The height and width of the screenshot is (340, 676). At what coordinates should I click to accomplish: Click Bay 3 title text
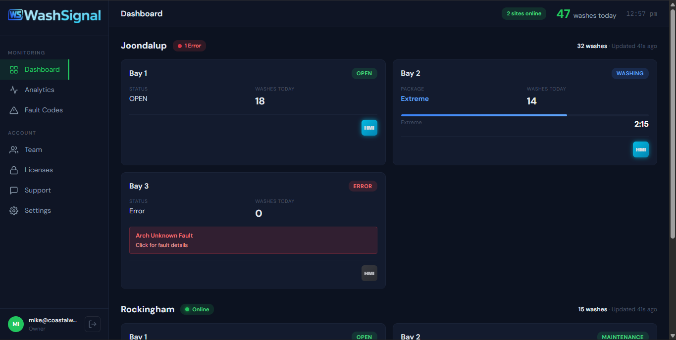click(x=139, y=186)
